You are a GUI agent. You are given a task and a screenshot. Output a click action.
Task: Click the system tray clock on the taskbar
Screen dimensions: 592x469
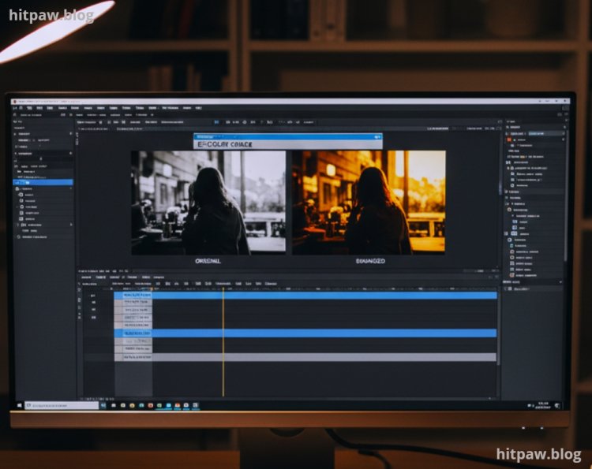[x=541, y=405]
